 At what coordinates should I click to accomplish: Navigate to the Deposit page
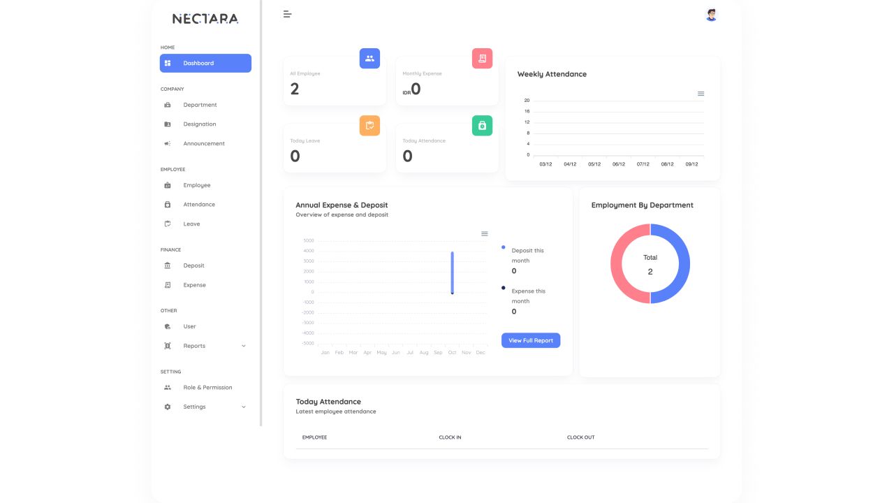[x=205, y=265]
